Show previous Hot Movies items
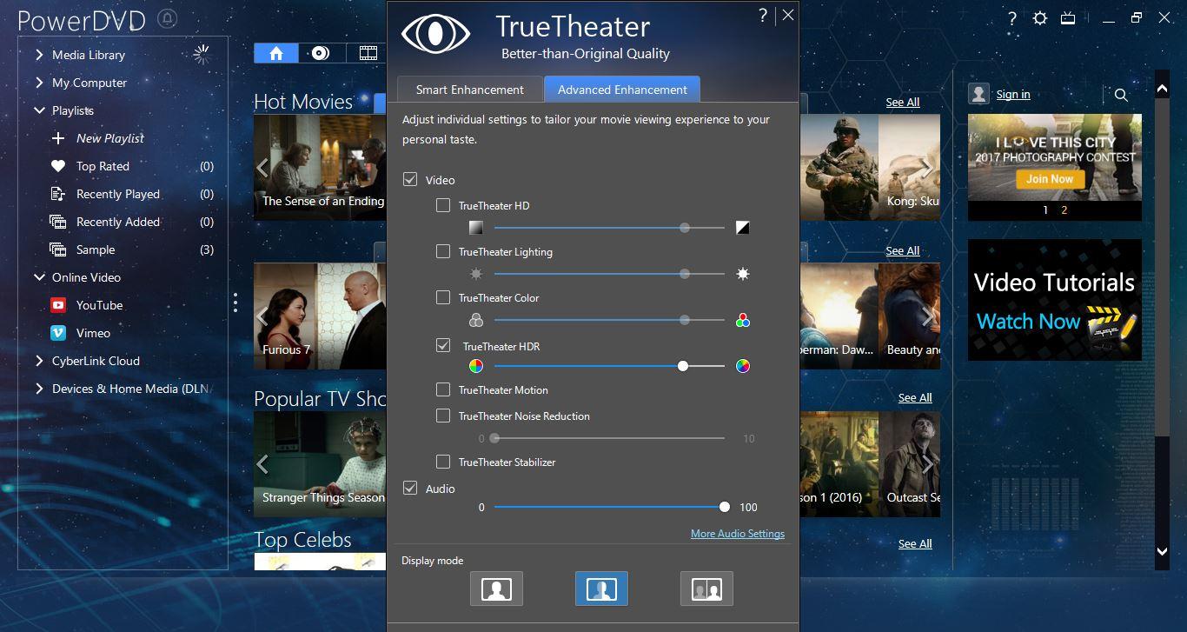The width and height of the screenshot is (1187, 632). point(262,168)
